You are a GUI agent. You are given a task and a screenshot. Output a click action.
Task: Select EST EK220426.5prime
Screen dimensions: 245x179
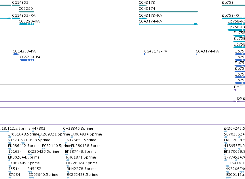pos(43,152)
